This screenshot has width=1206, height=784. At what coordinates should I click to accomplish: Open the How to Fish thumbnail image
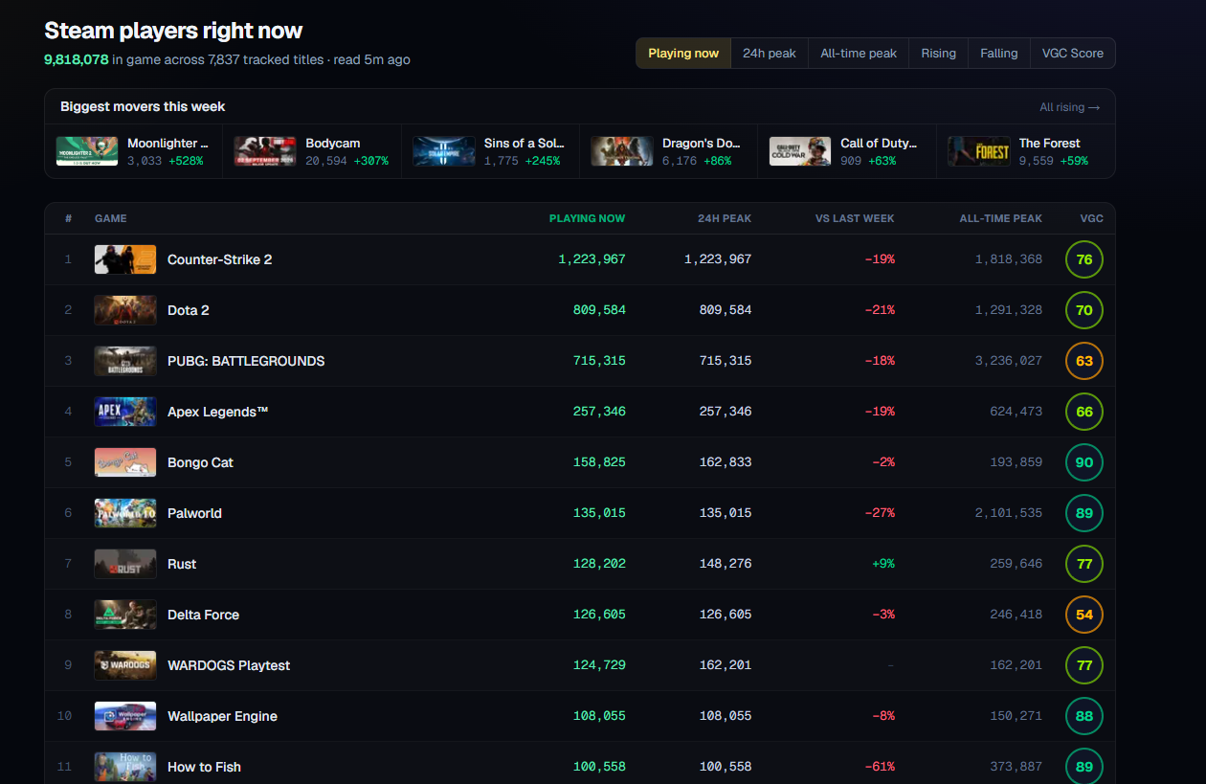(125, 767)
